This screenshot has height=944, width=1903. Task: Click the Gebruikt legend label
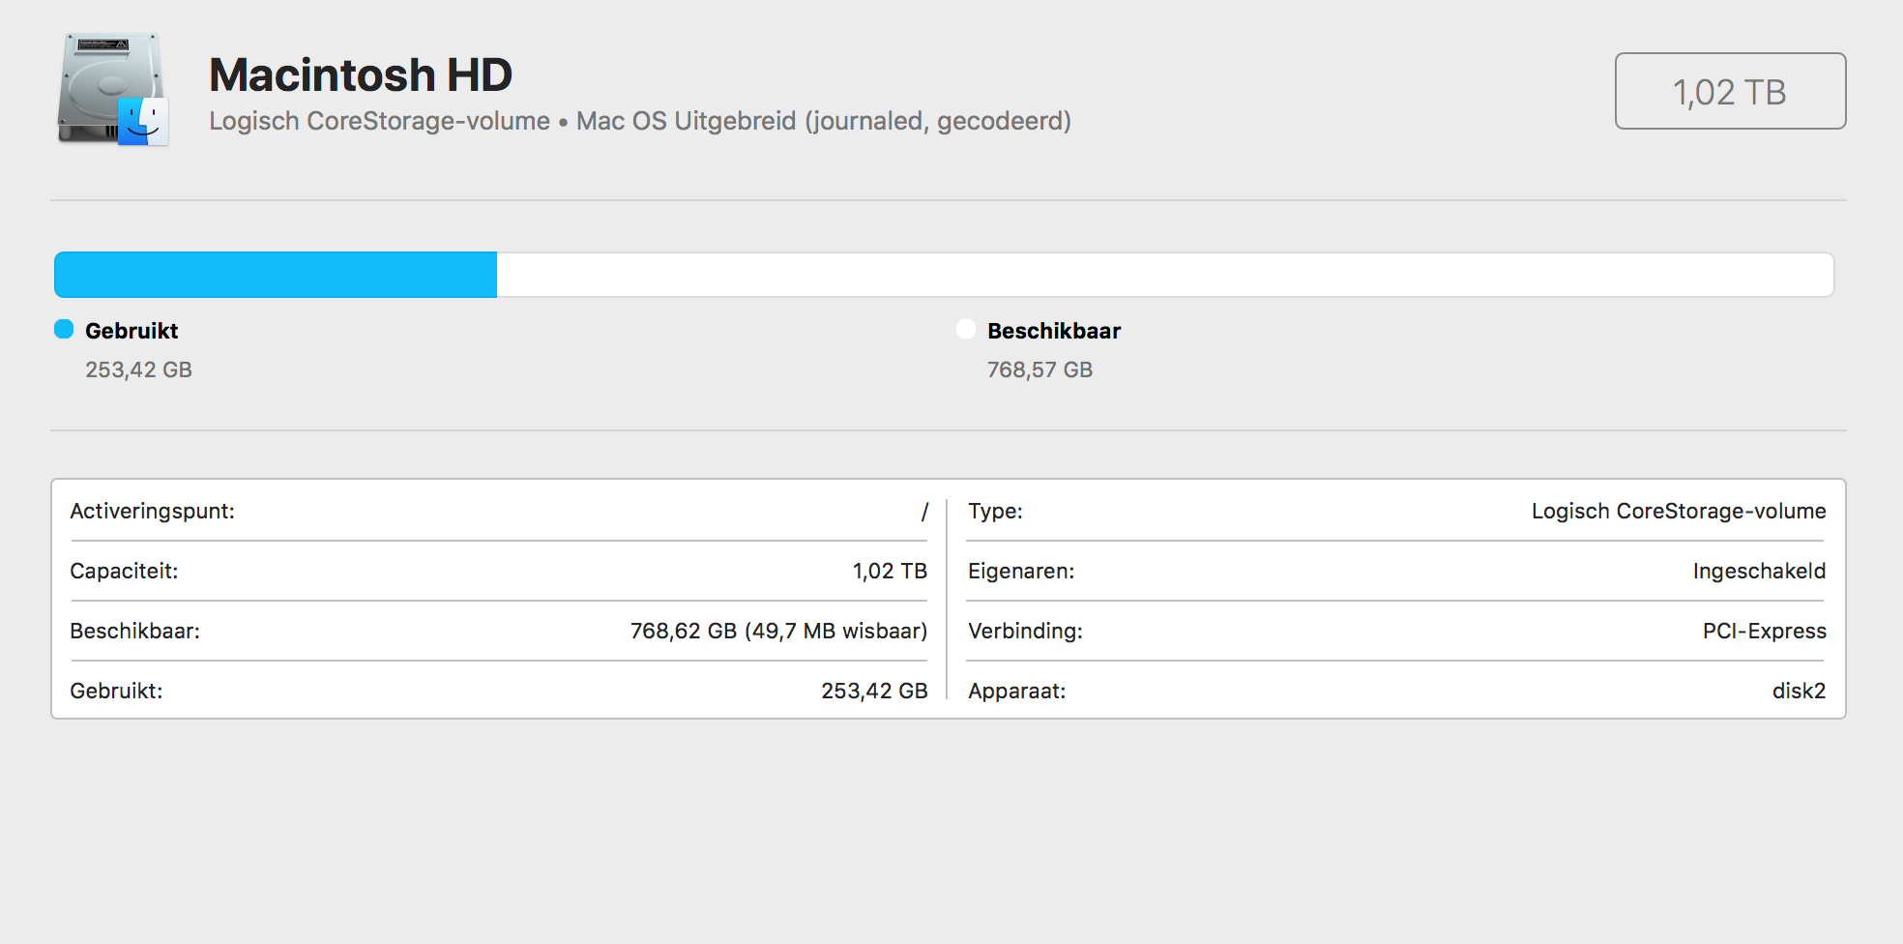tap(132, 331)
